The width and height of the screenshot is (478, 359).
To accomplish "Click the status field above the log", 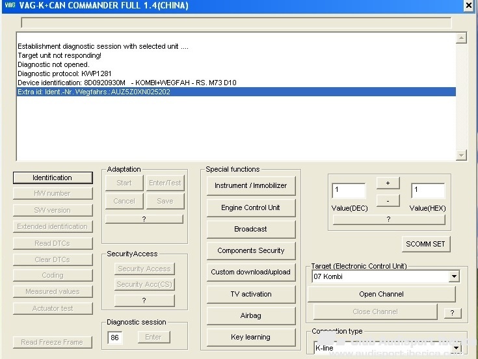I will click(x=236, y=23).
